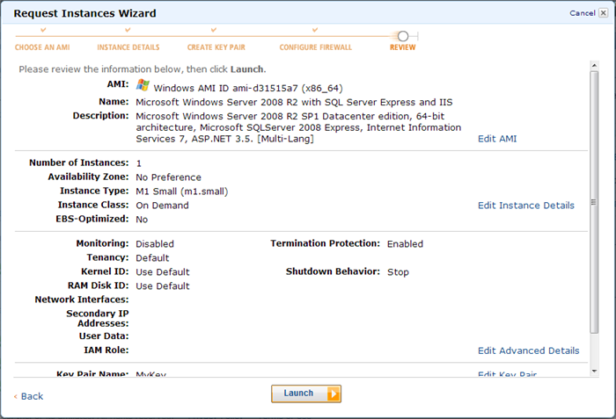Click the Number of Instances value 1
This screenshot has height=419, width=616.
pyautogui.click(x=139, y=163)
